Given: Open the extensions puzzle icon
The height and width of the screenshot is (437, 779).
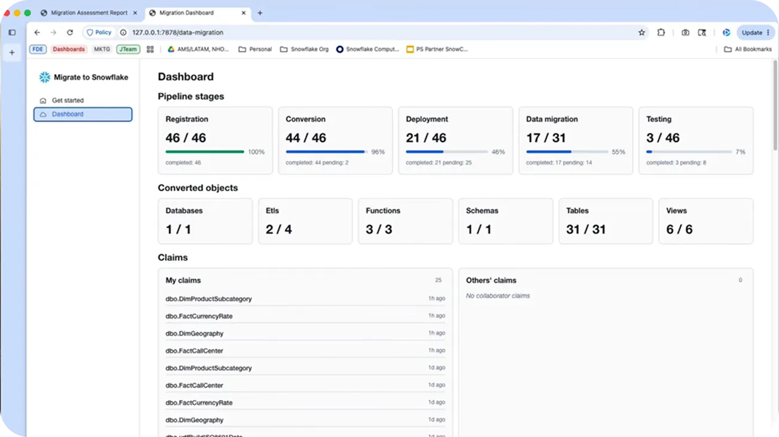Looking at the screenshot, I should [x=661, y=33].
